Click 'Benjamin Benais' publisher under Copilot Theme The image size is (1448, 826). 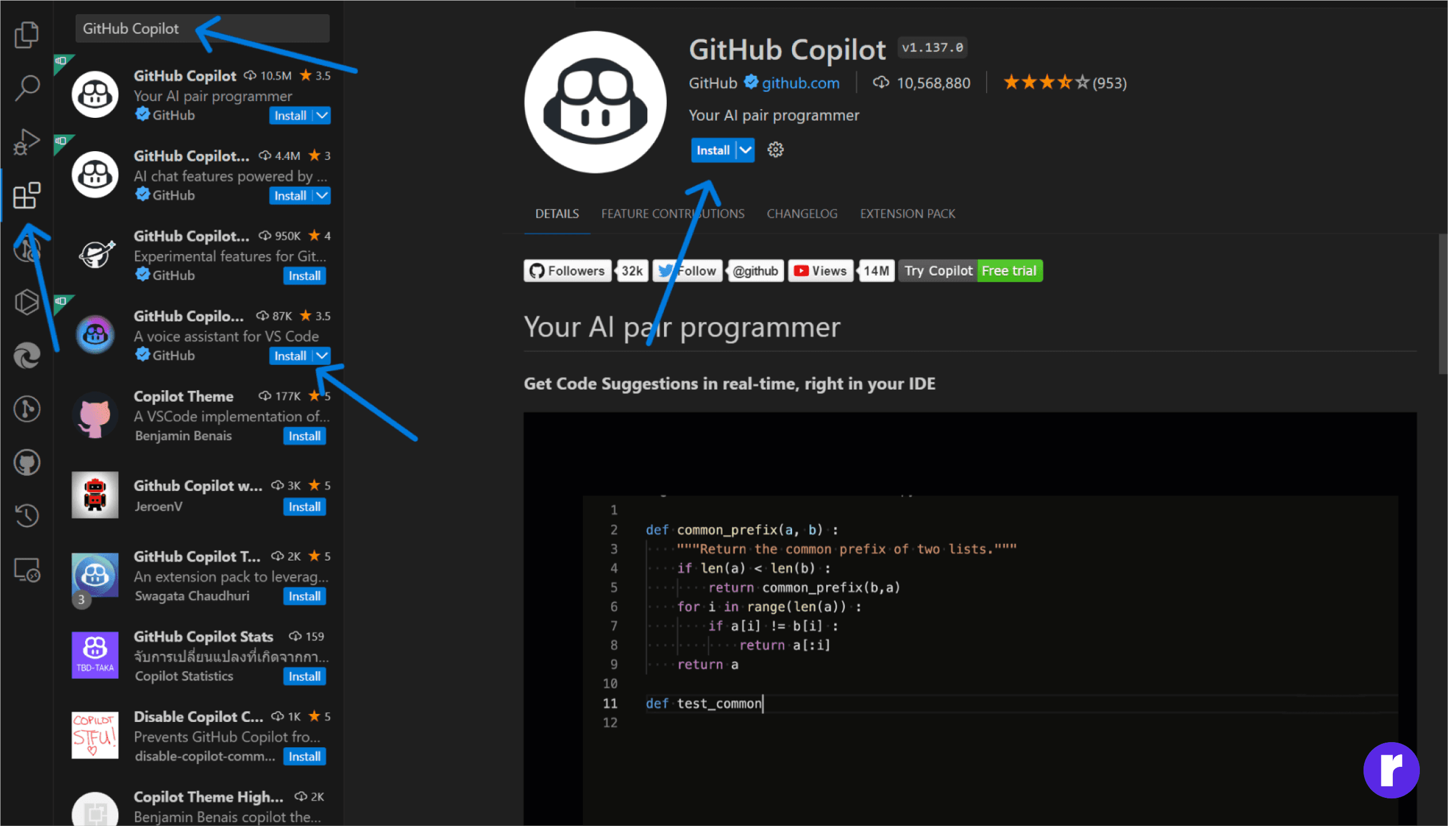183,436
